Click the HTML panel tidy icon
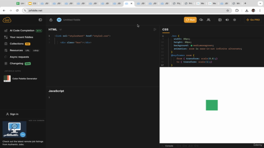264x148 pixels. (155, 30)
